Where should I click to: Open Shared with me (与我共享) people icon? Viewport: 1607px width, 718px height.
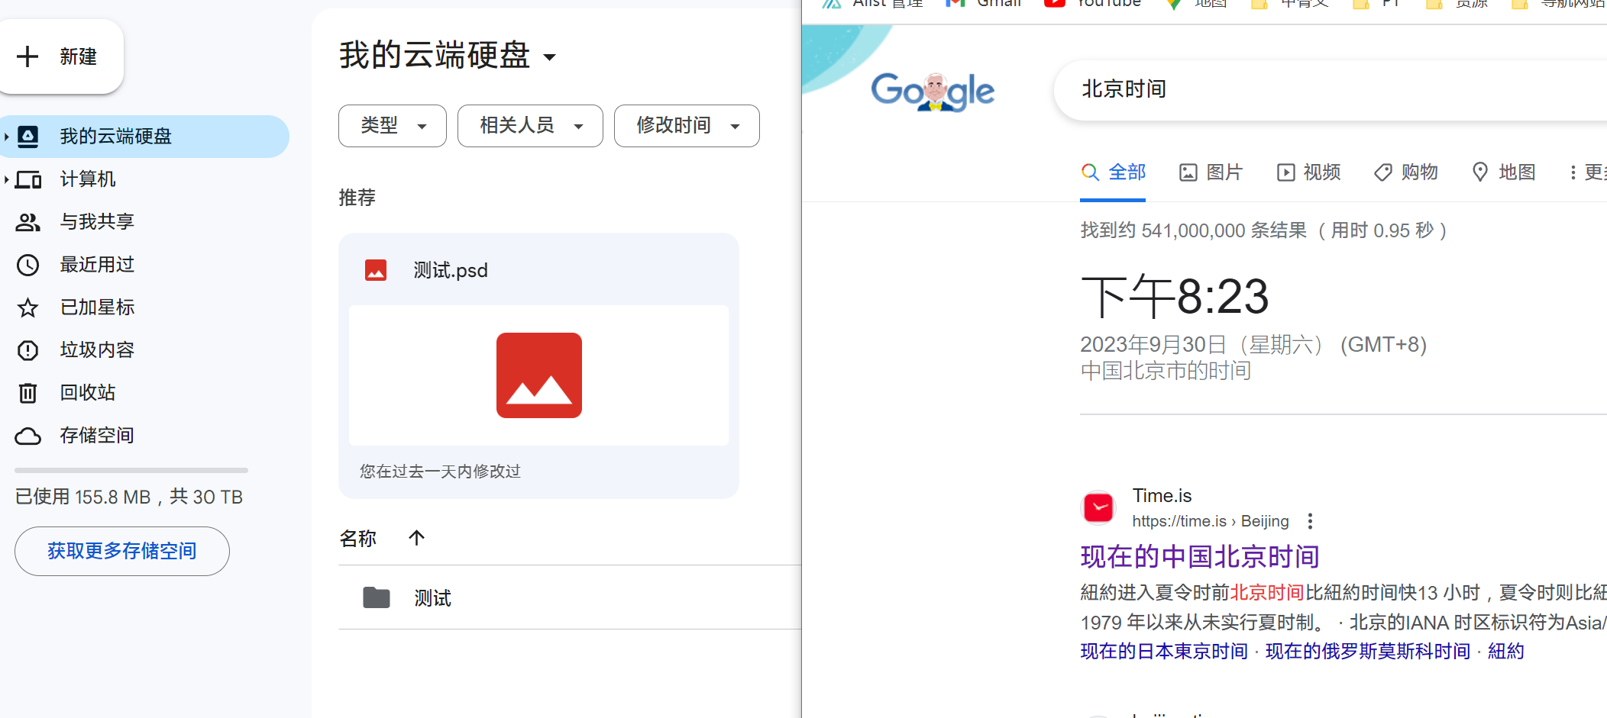pyautogui.click(x=28, y=222)
